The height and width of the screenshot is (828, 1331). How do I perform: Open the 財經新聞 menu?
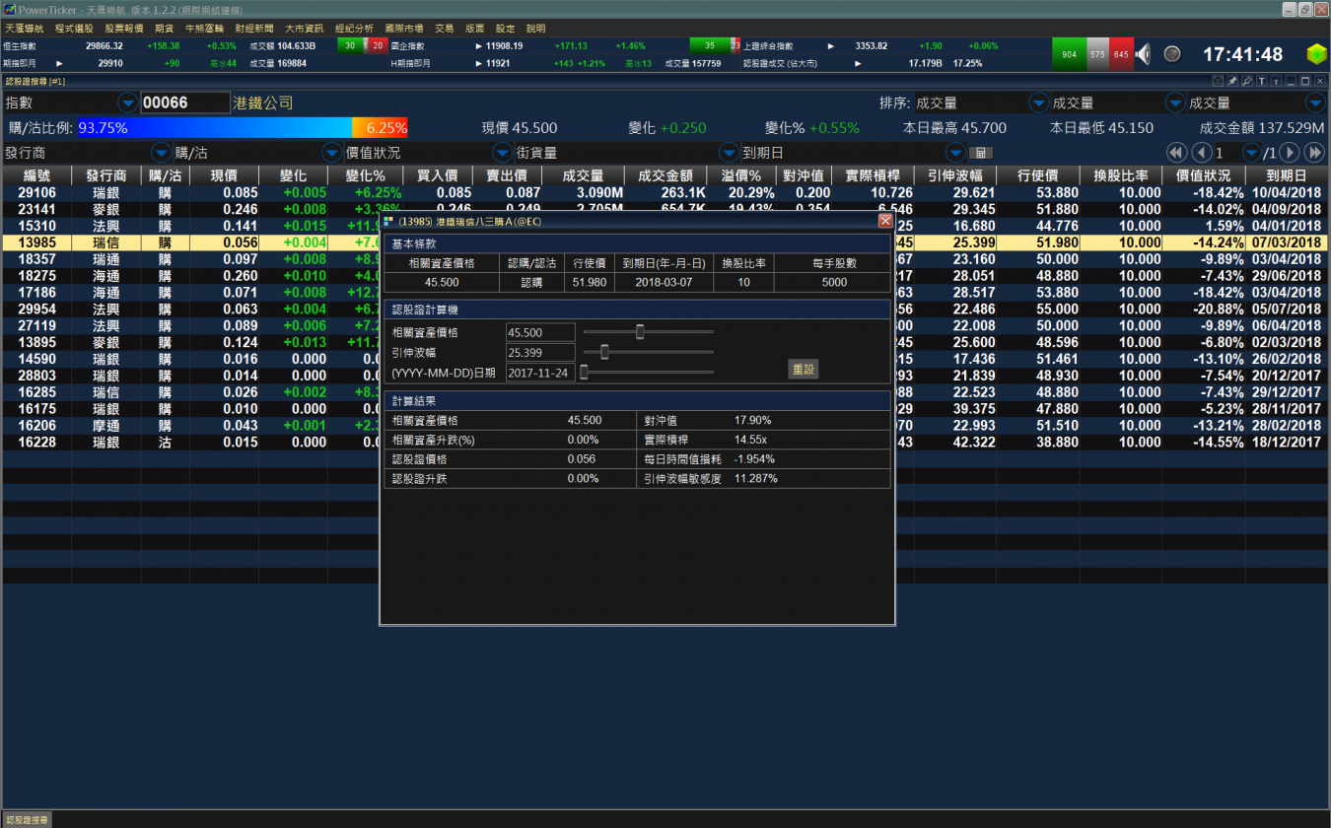click(254, 29)
